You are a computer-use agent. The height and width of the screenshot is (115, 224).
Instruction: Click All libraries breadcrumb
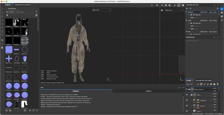12,9
